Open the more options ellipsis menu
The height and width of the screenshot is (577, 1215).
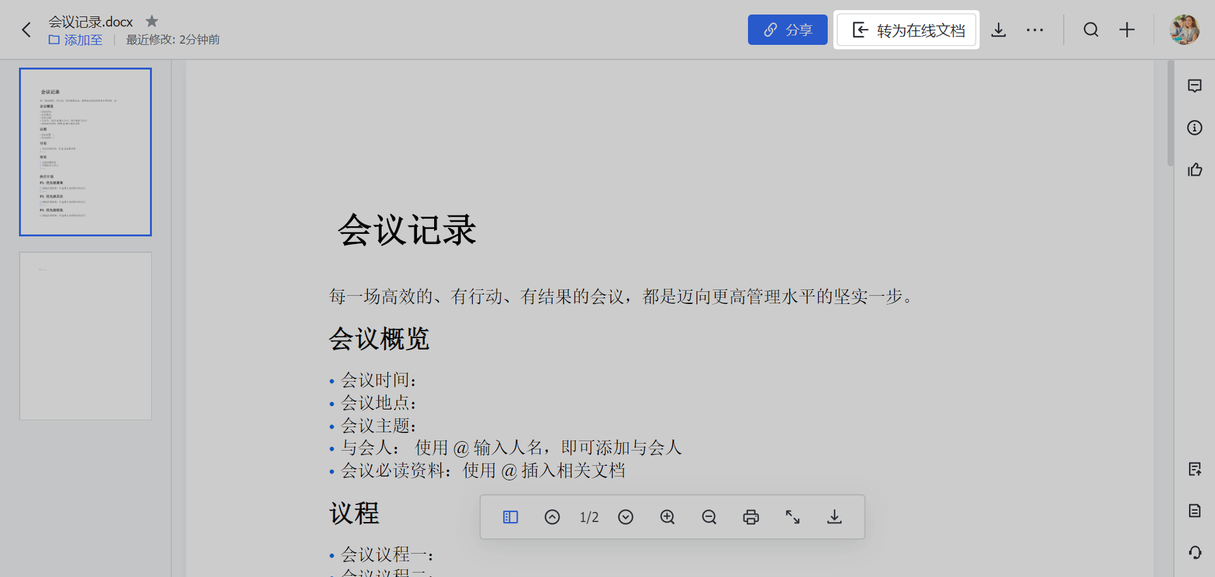coord(1035,30)
